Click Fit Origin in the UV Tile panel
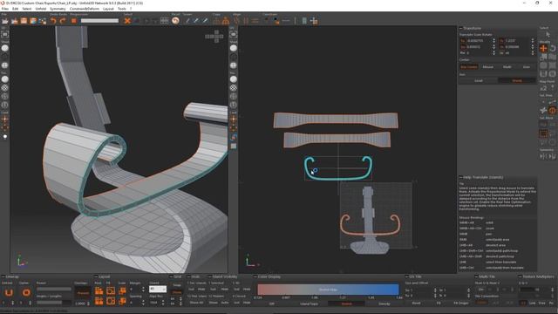The image size is (558, 314). [461, 304]
